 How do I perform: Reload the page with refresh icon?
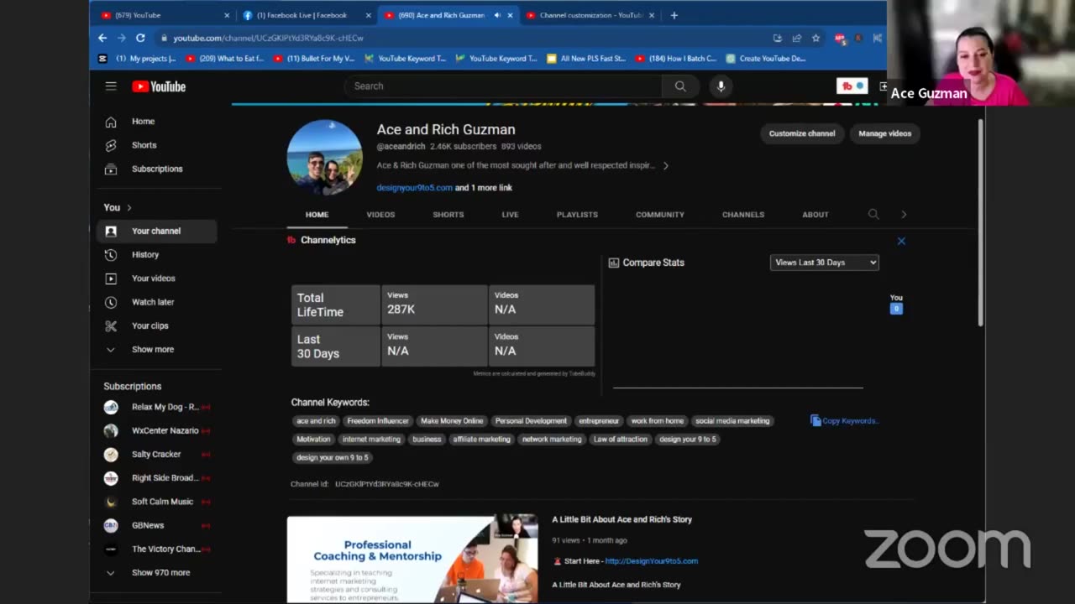(140, 38)
